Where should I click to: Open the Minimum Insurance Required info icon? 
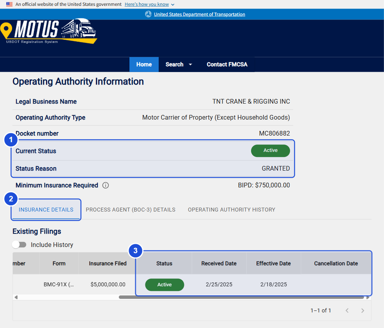point(106,185)
